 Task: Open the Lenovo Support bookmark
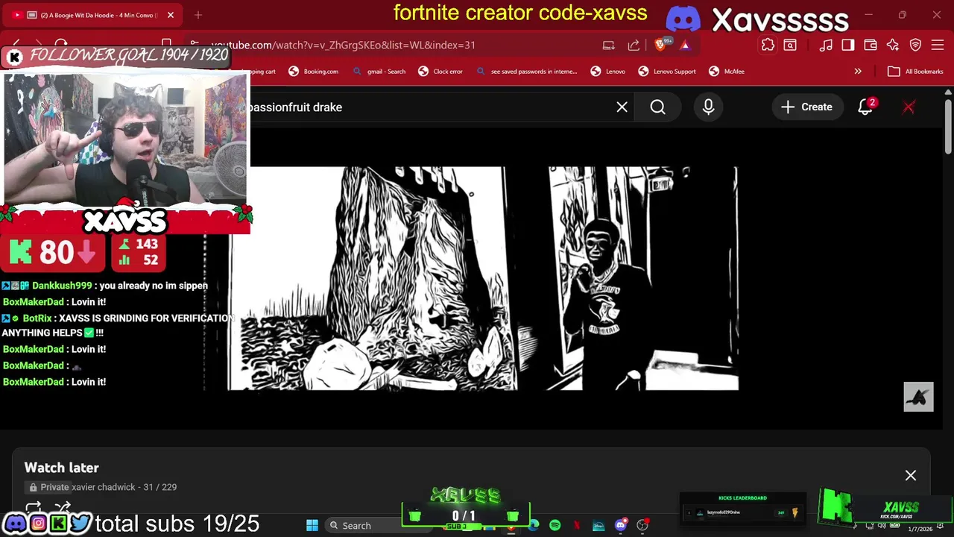[666, 72]
